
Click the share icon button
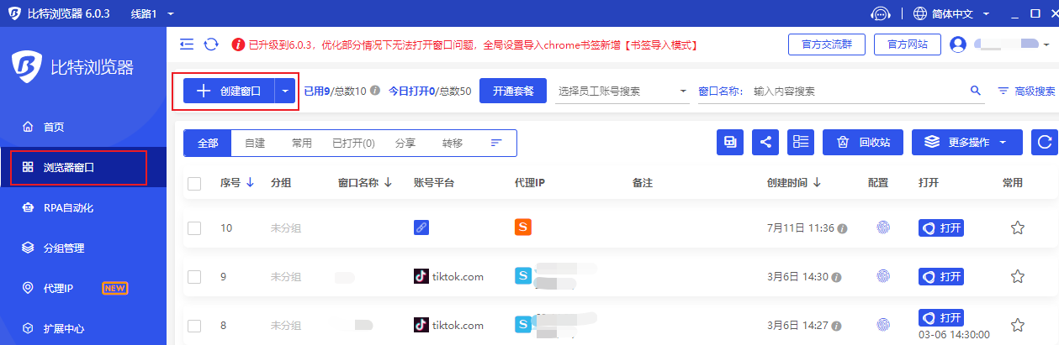[765, 143]
